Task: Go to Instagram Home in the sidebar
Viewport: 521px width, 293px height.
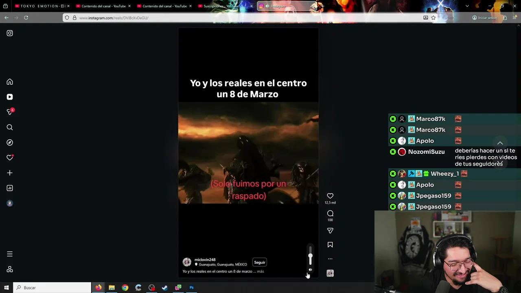Action: pos(10,82)
